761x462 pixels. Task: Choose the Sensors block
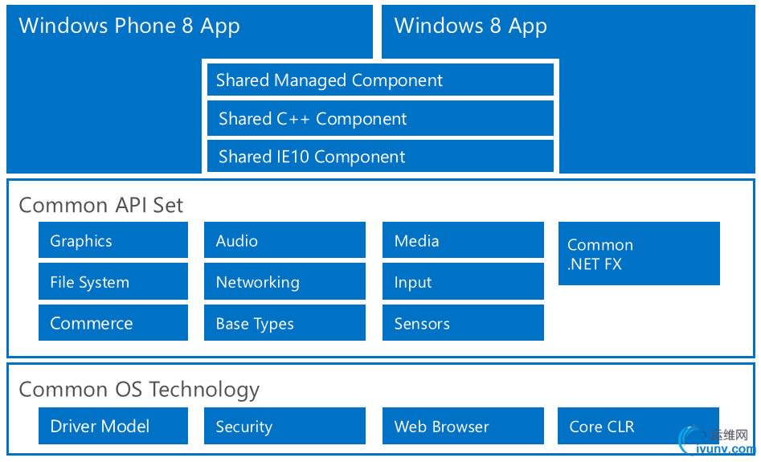click(463, 323)
